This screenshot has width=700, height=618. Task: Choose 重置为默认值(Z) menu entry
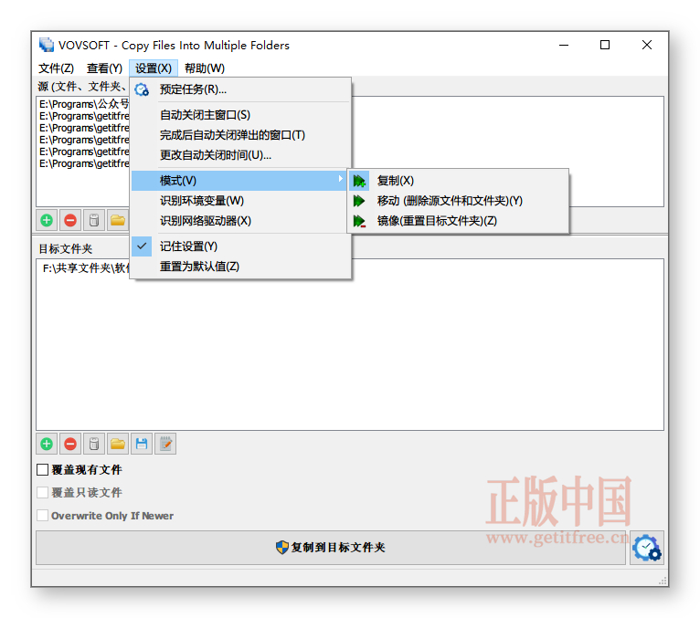coord(240,267)
